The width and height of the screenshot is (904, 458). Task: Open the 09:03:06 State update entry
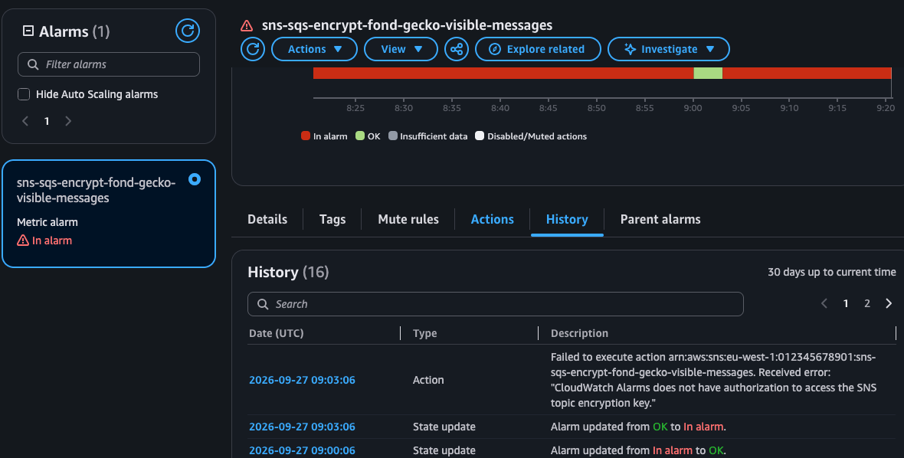point(302,427)
